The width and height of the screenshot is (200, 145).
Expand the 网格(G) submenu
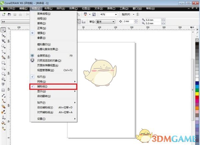pos(53,81)
